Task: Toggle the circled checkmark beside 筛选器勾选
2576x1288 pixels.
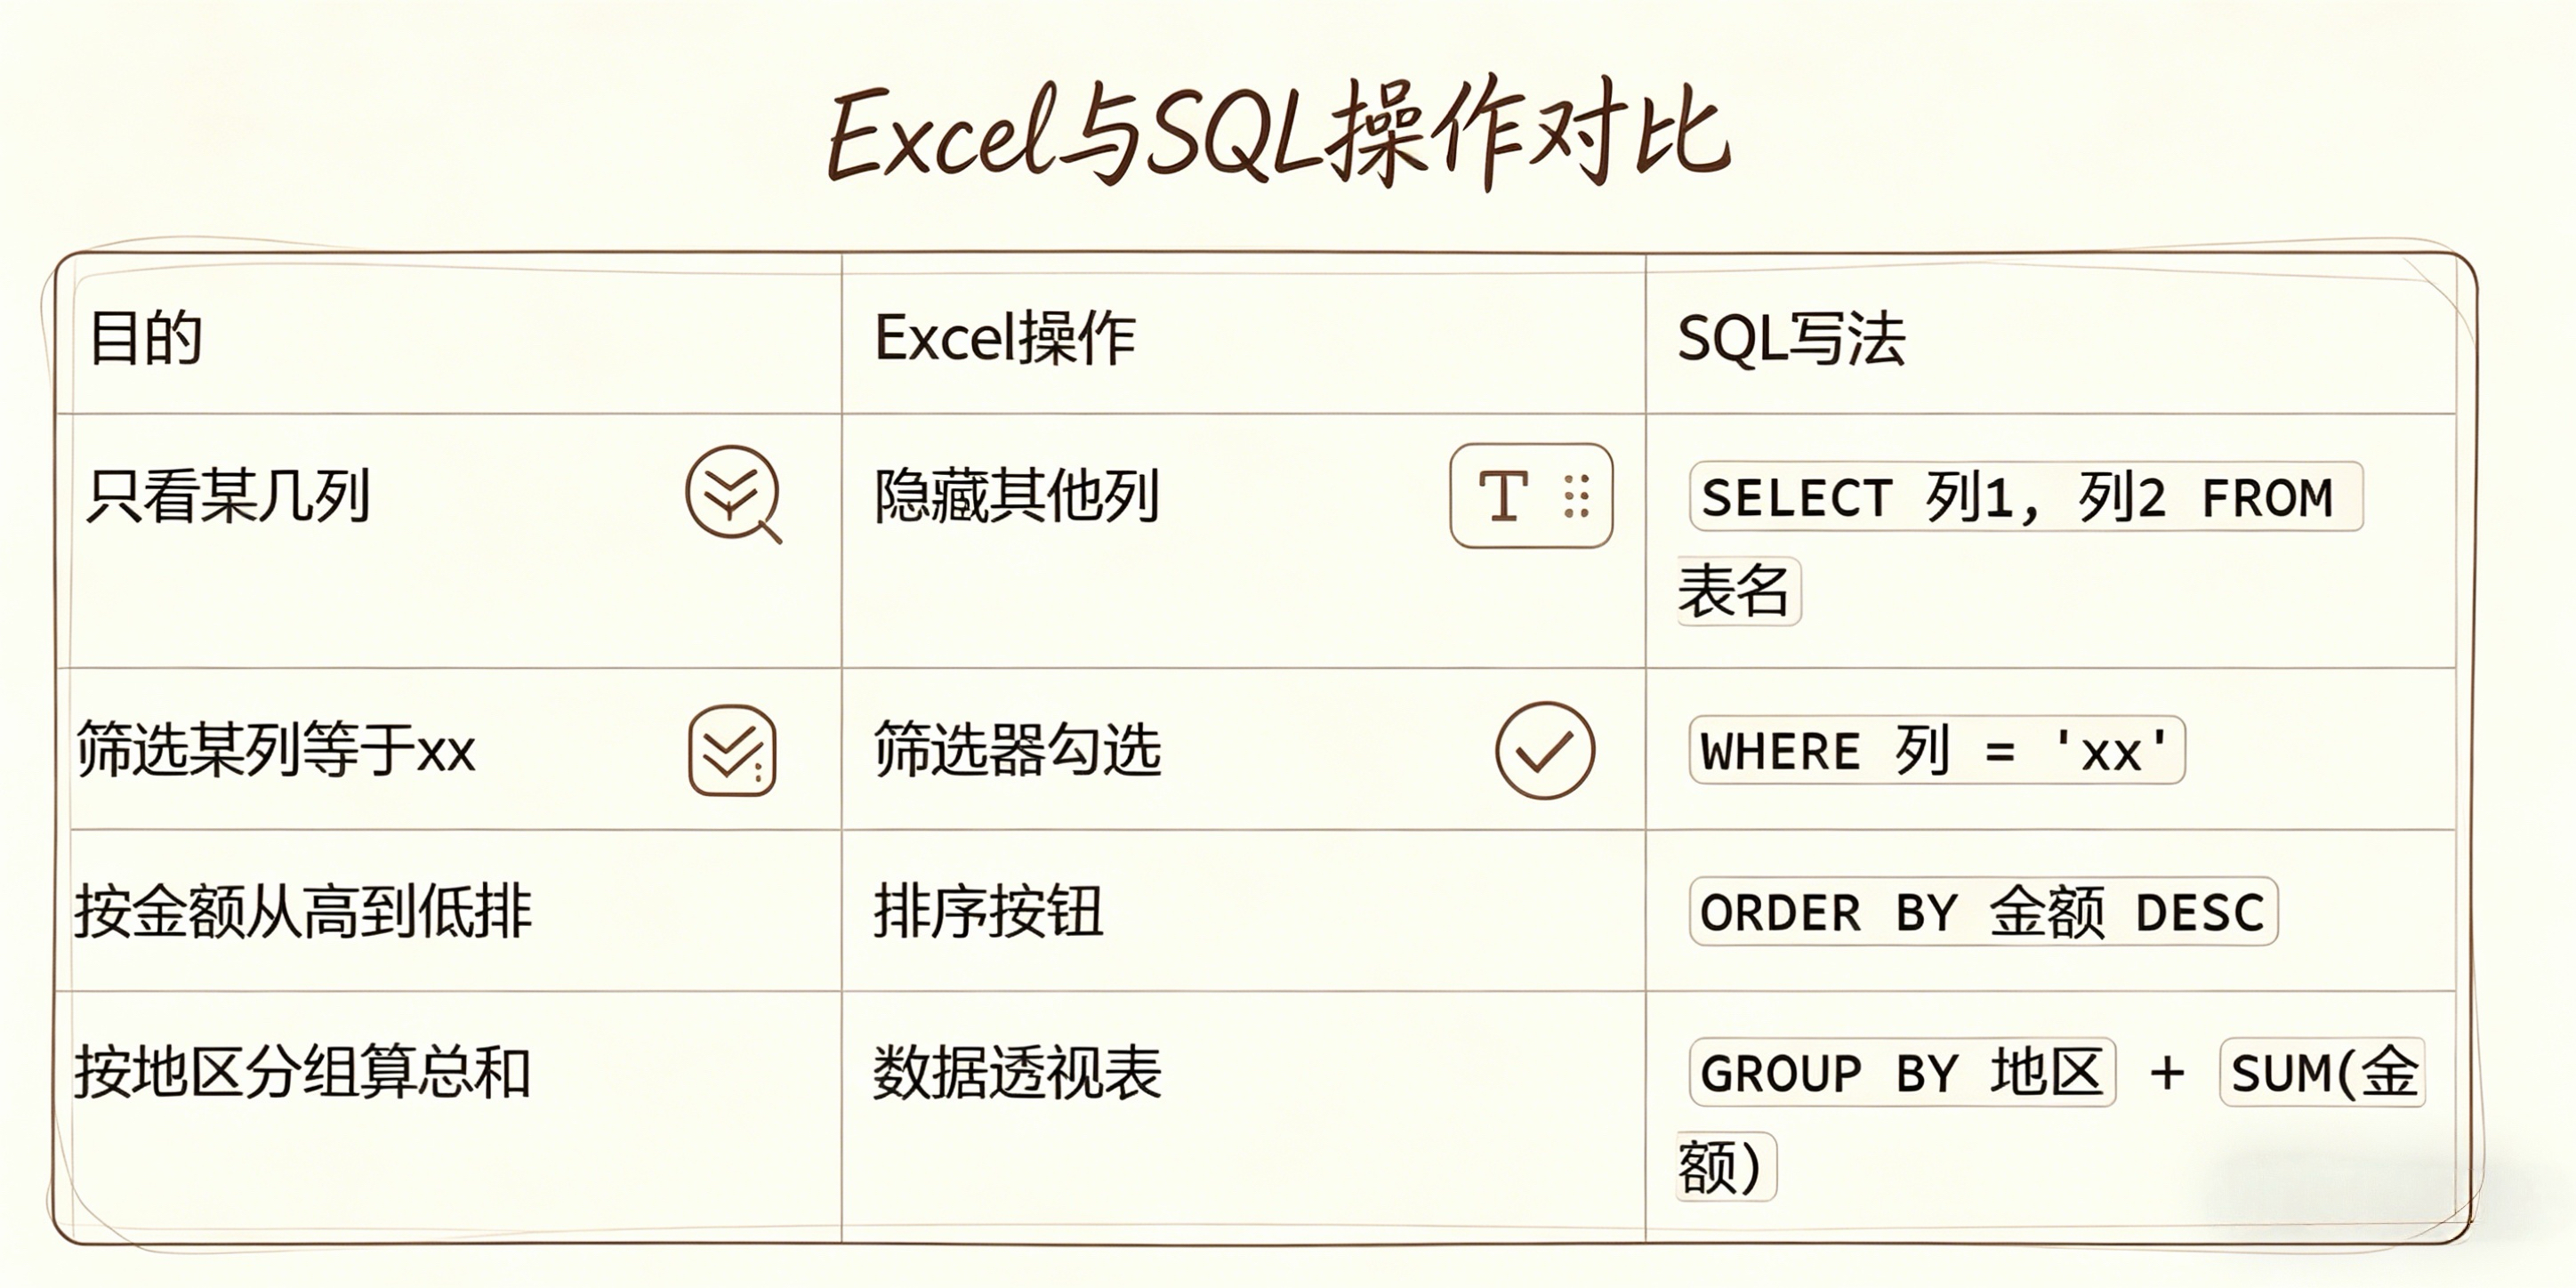Action: click(1544, 750)
